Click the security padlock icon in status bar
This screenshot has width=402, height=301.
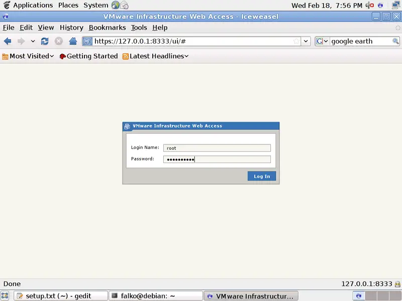coord(397,284)
